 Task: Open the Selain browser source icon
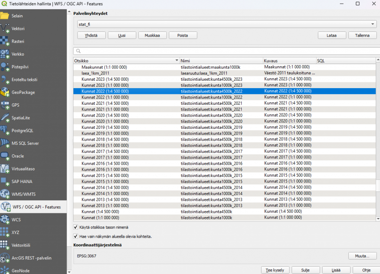tap(4, 16)
